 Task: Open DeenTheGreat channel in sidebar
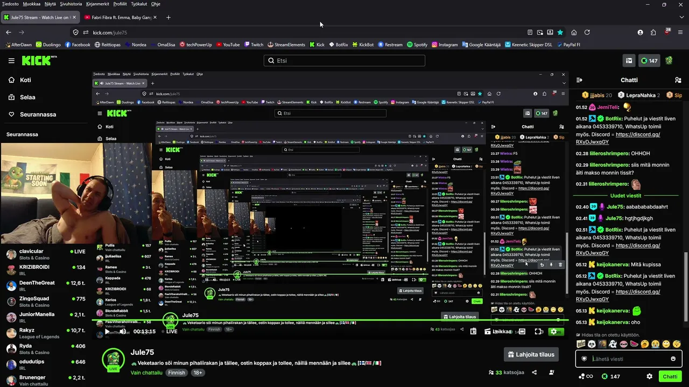point(46,286)
